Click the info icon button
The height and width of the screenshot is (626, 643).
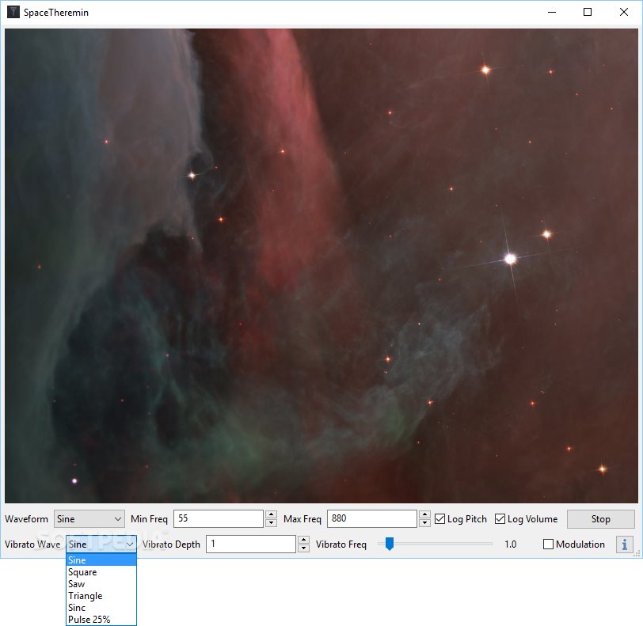[624, 544]
